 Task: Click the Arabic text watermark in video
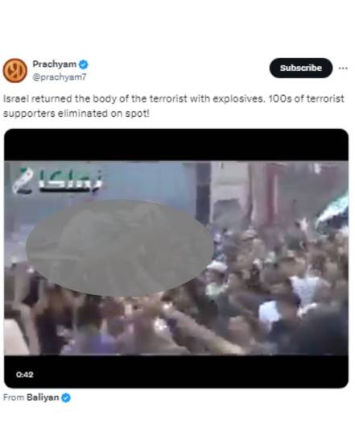pos(71,181)
